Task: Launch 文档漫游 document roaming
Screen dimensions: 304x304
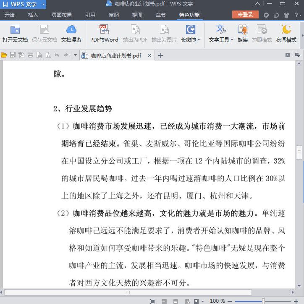Action: [71, 33]
